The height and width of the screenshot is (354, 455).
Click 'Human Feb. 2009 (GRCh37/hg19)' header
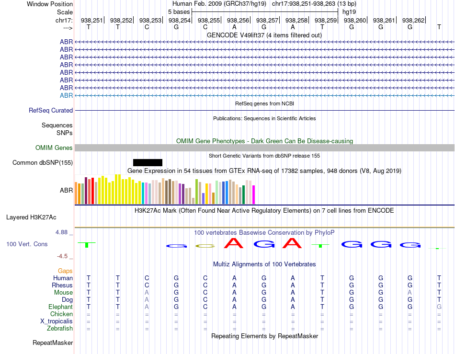click(x=219, y=4)
